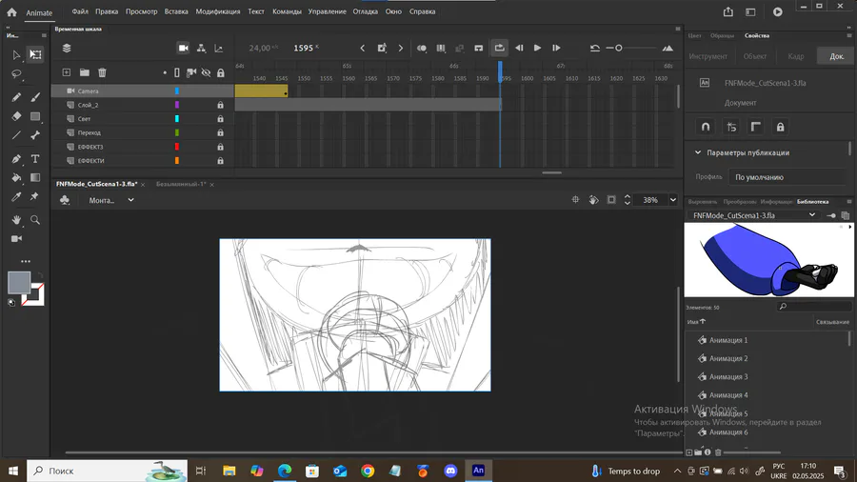Screen dimensions: 857x482
Task: Select the Pencil tool
Action: (16, 97)
